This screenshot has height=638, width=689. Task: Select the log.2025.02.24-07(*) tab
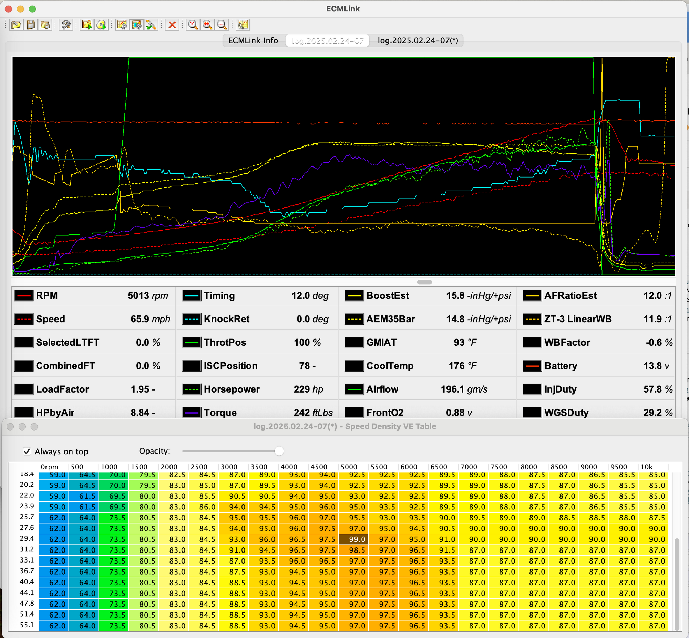coord(418,40)
